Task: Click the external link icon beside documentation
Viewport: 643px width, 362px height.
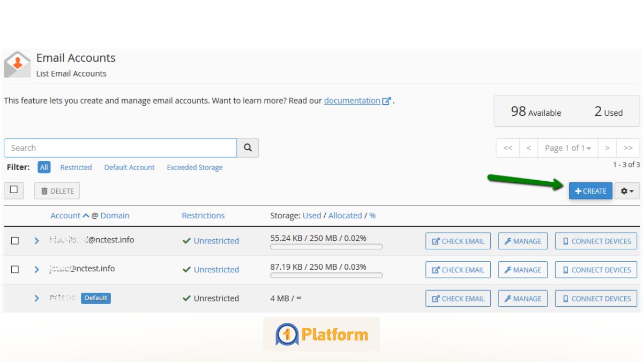Action: pos(387,100)
